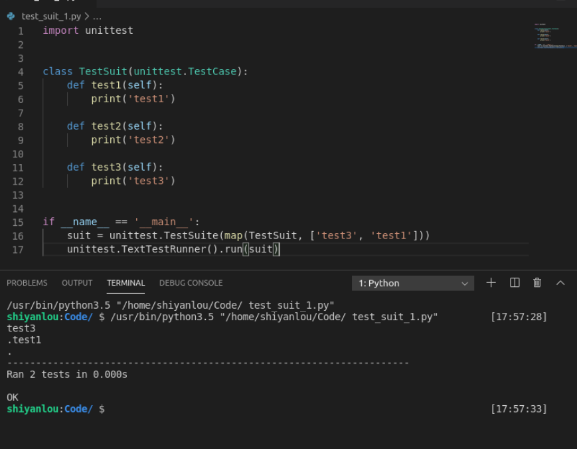This screenshot has height=449, width=577.
Task: Click the test2 method name on line 8
Action: (106, 126)
